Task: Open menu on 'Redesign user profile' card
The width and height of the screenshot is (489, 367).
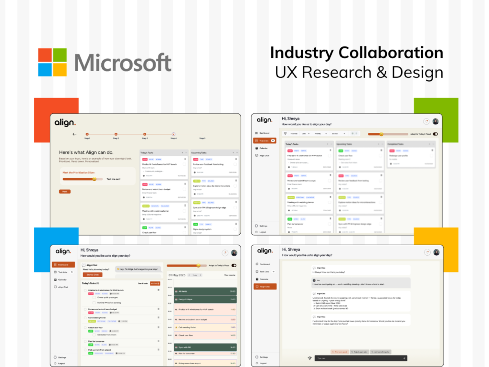Action: point(432,151)
